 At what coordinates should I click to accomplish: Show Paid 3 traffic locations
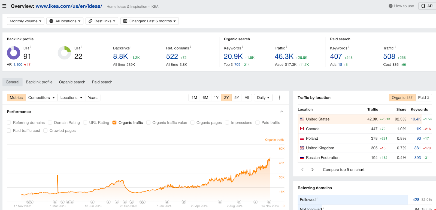[424, 98]
